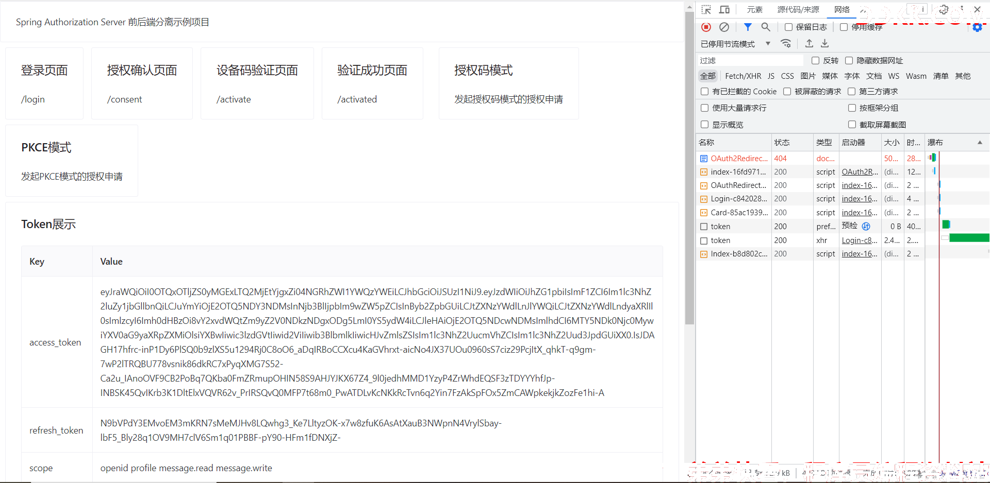Viewport: 990px width, 483px height.
Task: Click the script icon of the index-16fd971... request
Action: pos(704,172)
